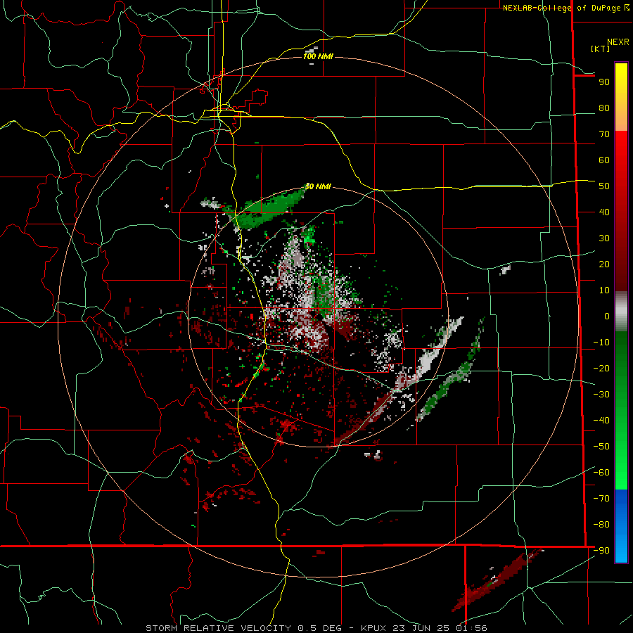Click the positive 50 value on the velocity scale
Viewport: 633px width, 633px height.
coord(604,186)
